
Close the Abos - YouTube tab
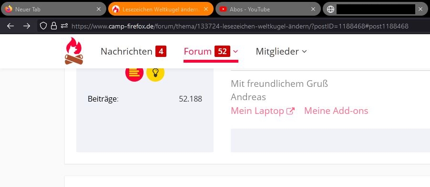(x=313, y=9)
